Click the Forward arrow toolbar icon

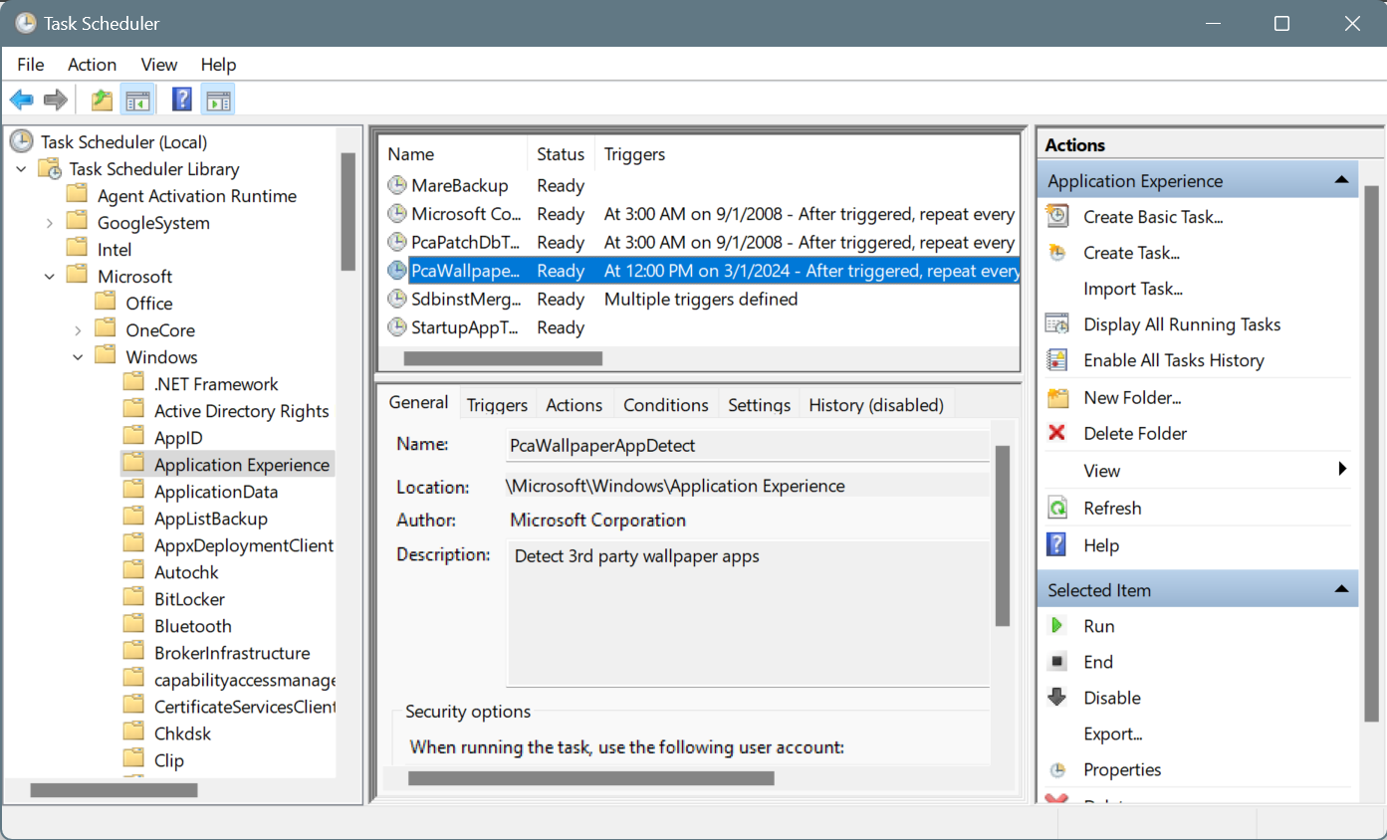coord(56,100)
